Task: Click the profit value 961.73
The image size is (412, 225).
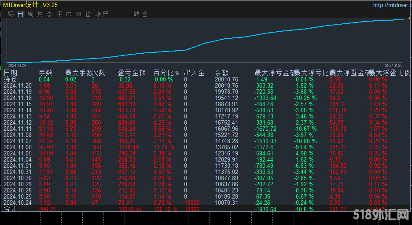Action: click(x=127, y=110)
